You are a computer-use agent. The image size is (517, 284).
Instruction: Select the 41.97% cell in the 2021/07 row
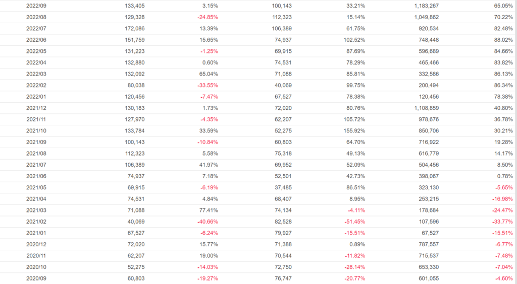(x=209, y=165)
